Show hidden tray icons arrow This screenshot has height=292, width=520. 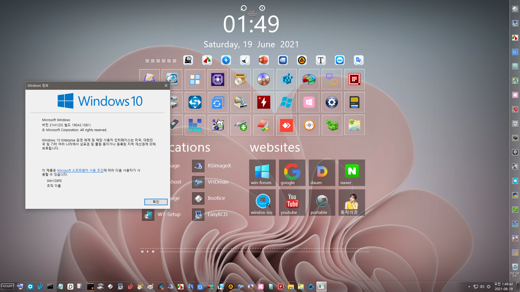(x=469, y=287)
